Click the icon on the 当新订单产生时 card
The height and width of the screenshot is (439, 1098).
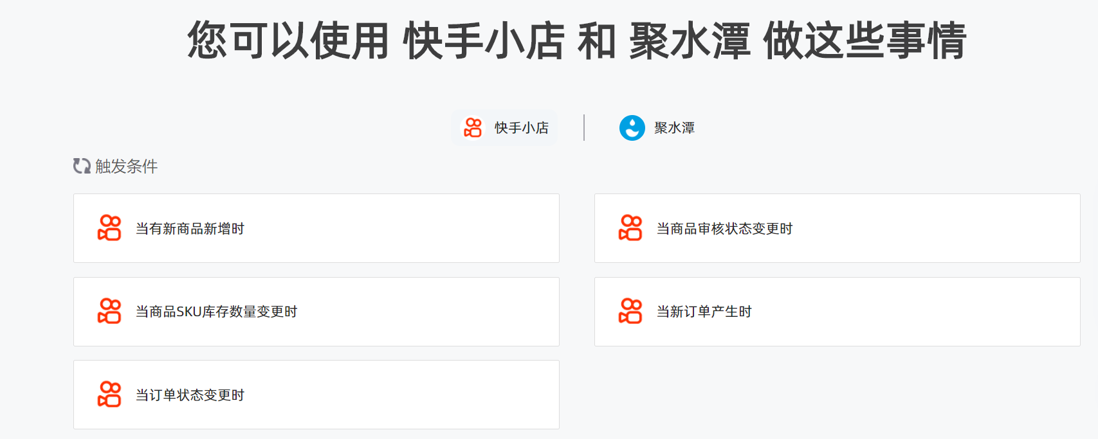coord(630,311)
